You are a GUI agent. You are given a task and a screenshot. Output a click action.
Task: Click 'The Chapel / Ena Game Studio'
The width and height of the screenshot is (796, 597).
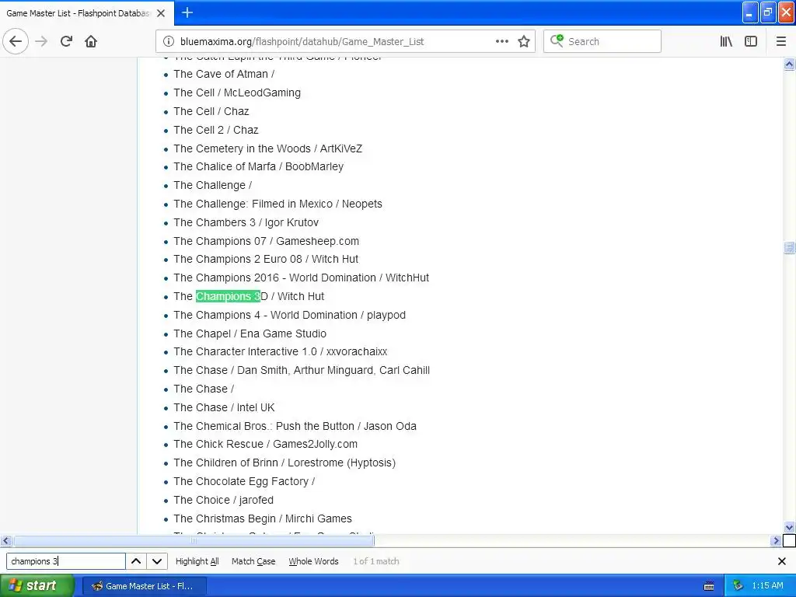250,333
